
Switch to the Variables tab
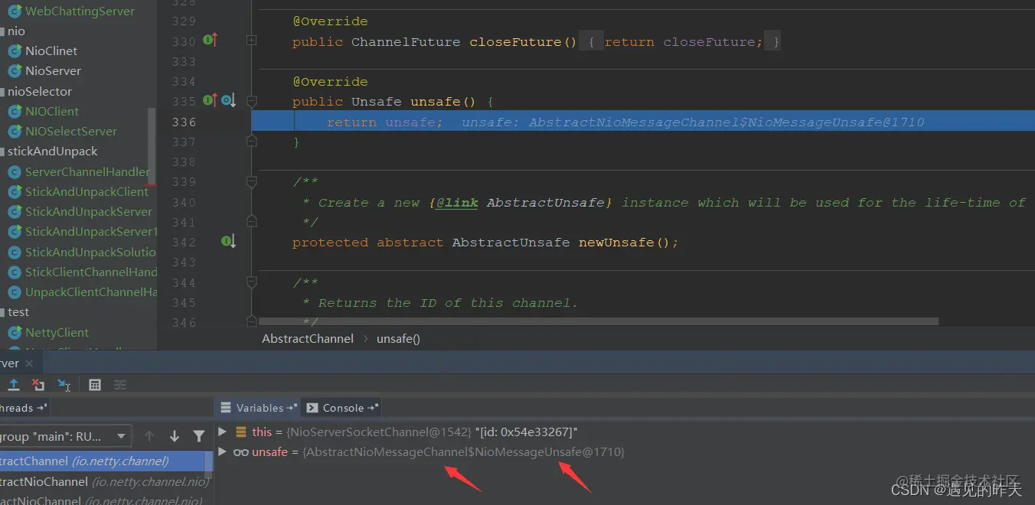click(260, 408)
